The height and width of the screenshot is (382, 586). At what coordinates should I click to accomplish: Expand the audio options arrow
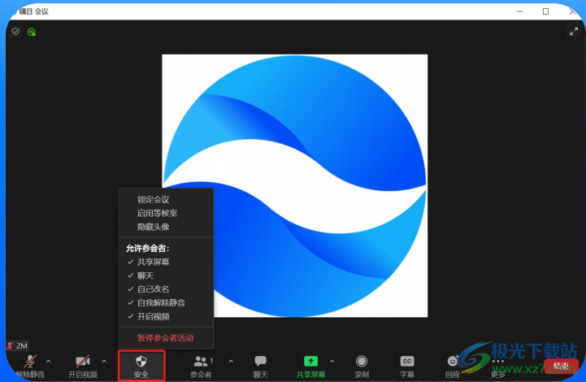tap(49, 361)
